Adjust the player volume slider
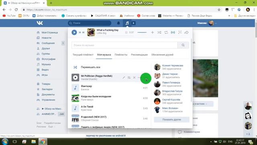Screen dimensions: 257x145 142,32
